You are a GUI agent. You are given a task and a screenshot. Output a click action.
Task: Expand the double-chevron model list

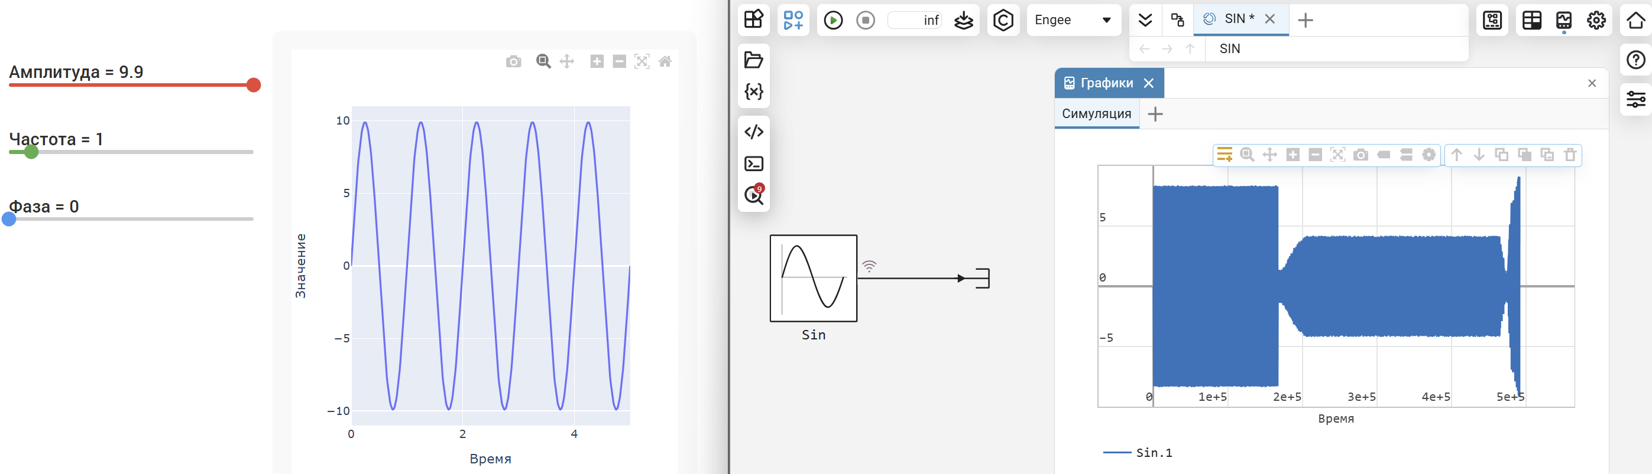click(1145, 20)
